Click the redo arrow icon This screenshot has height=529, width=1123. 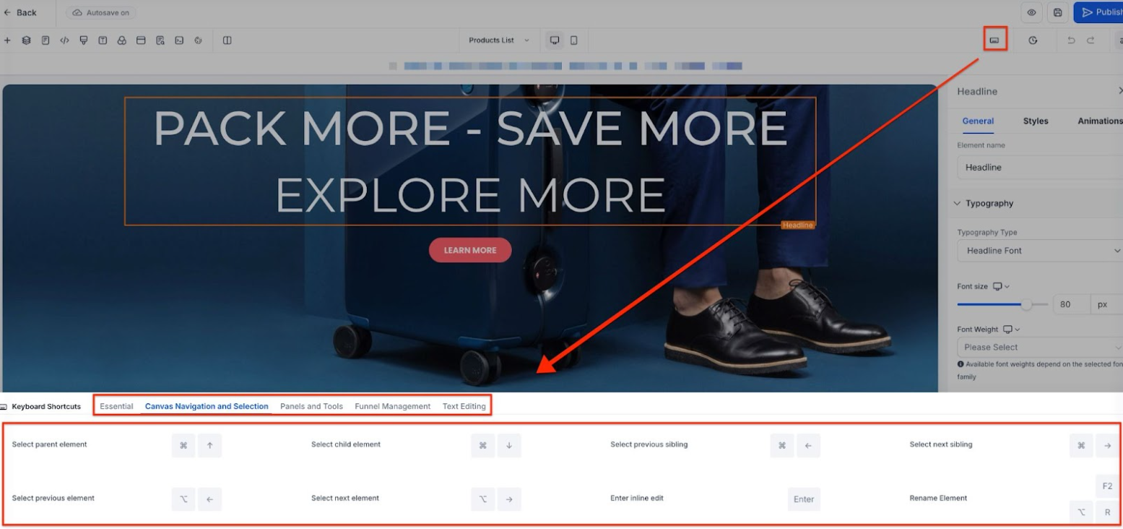tap(1091, 40)
